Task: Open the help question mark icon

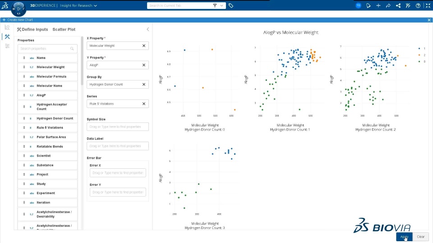Action: coord(418,6)
